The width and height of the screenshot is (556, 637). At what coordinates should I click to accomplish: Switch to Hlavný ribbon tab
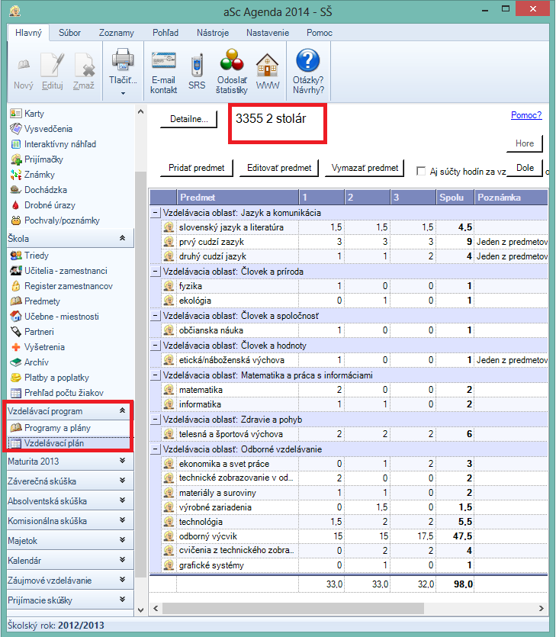28,33
